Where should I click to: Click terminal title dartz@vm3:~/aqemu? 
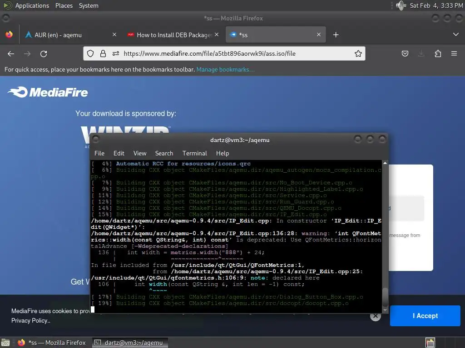click(x=240, y=140)
